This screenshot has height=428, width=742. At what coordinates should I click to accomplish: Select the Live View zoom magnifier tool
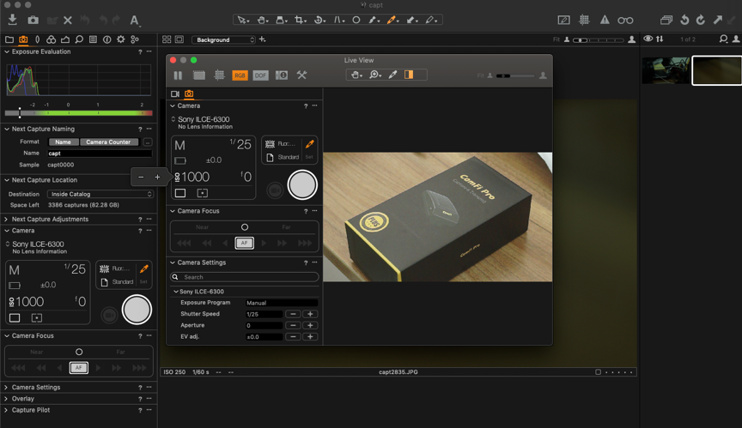click(x=375, y=75)
